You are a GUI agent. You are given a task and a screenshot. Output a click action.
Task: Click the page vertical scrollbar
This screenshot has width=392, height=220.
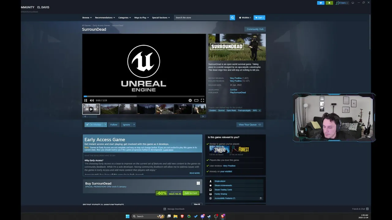370,32
